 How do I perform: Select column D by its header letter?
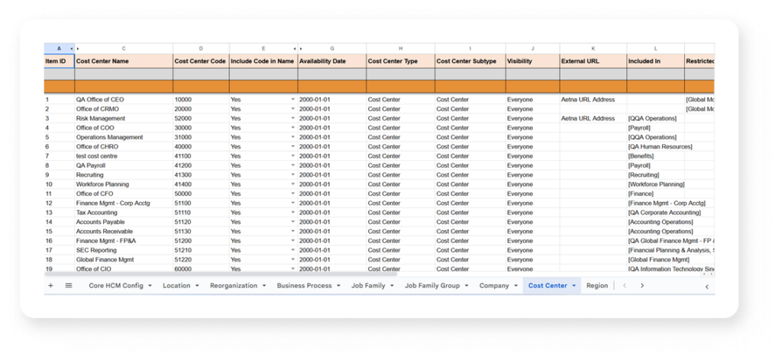point(201,48)
